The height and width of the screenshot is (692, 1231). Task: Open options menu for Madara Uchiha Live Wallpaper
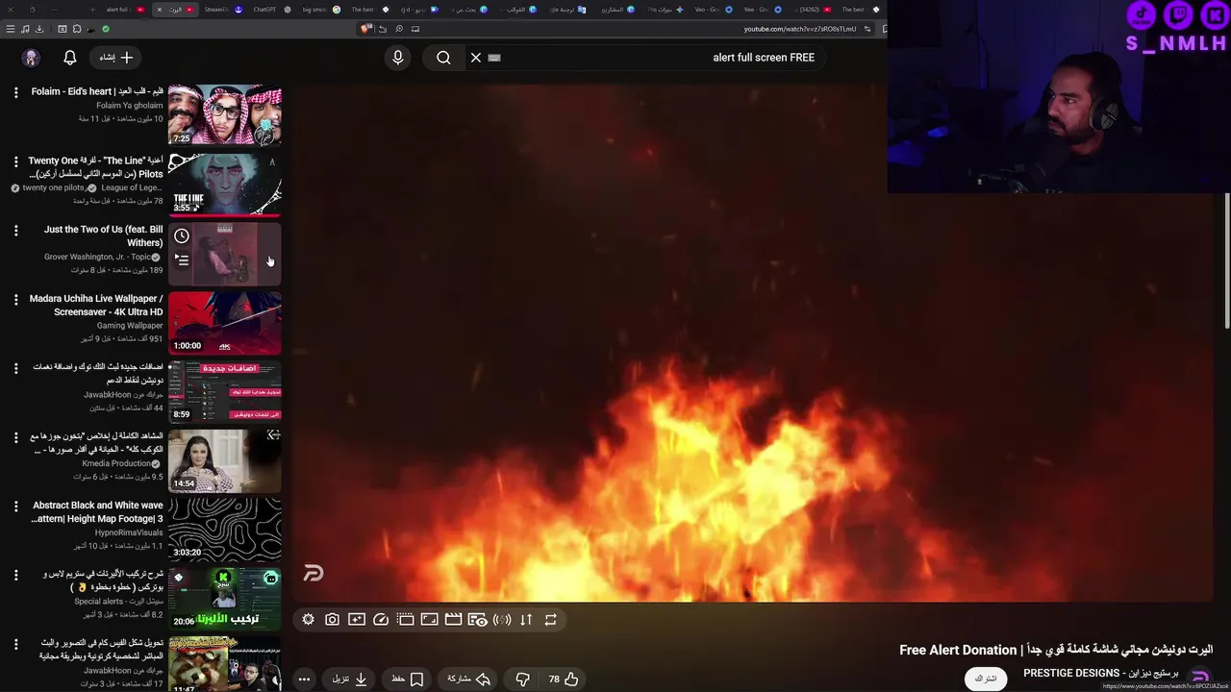point(15,300)
